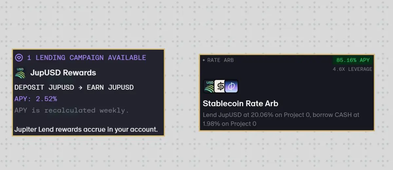
Task: Click the lending campaign circular chevron icon
Action: tap(19, 58)
